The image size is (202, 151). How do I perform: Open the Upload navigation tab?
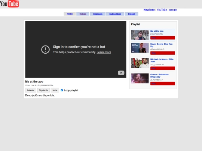coord(132,14)
